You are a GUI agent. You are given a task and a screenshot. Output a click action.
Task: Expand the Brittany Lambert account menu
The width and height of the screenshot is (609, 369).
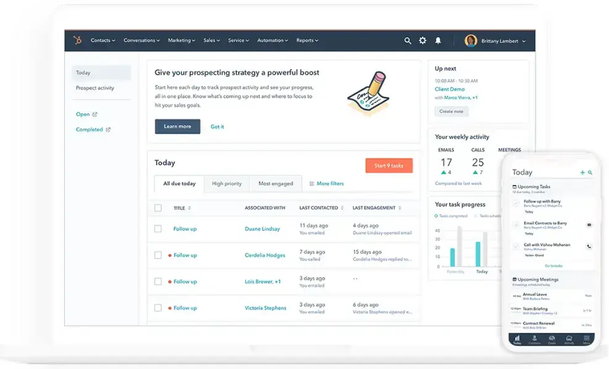[499, 40]
